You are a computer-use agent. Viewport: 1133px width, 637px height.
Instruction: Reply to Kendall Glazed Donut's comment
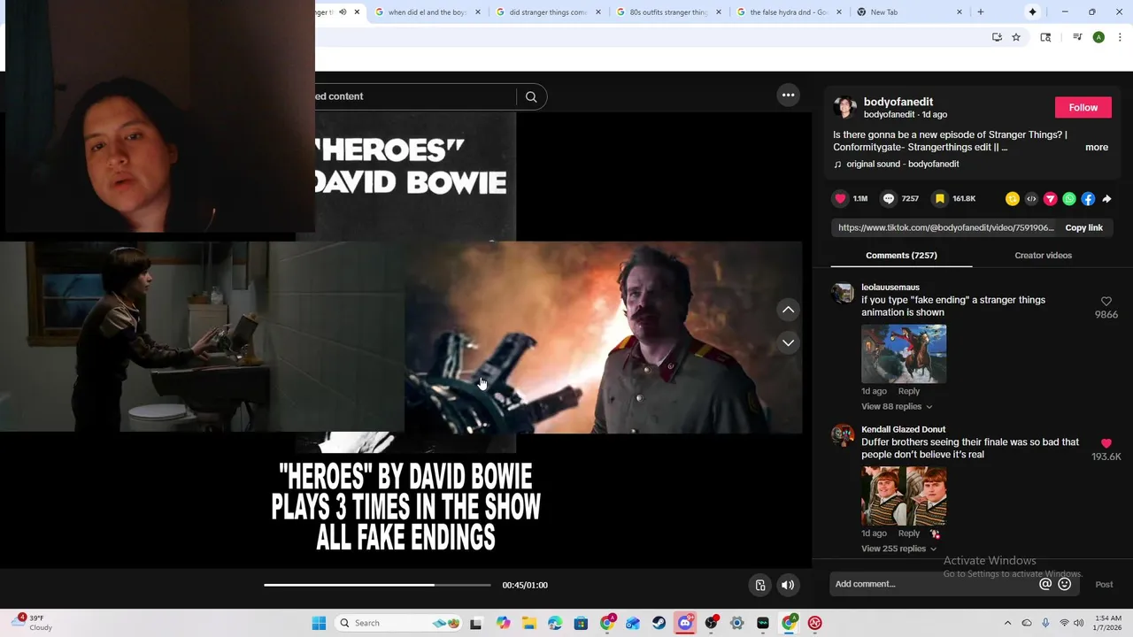tap(908, 533)
